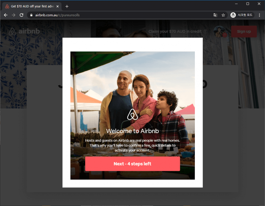Open the incognito profile chip
The image size is (265, 206).
[x=242, y=15]
